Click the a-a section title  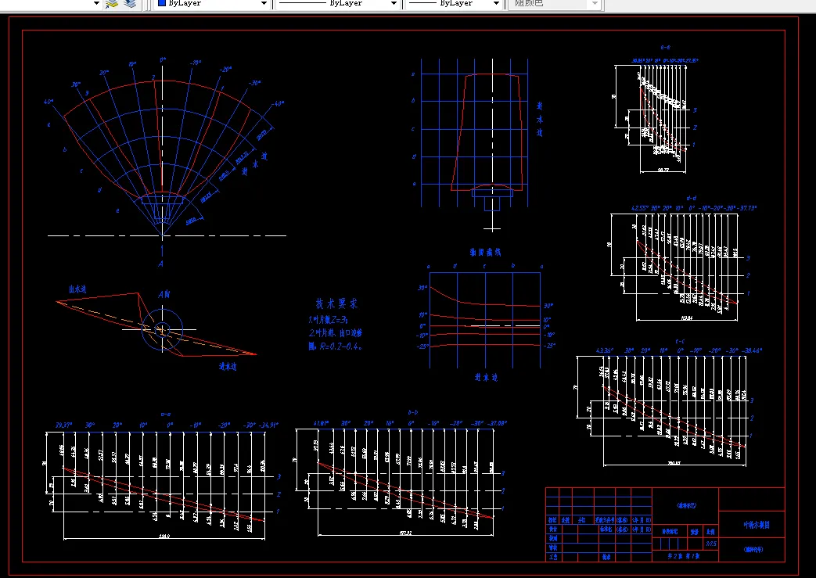pos(166,413)
